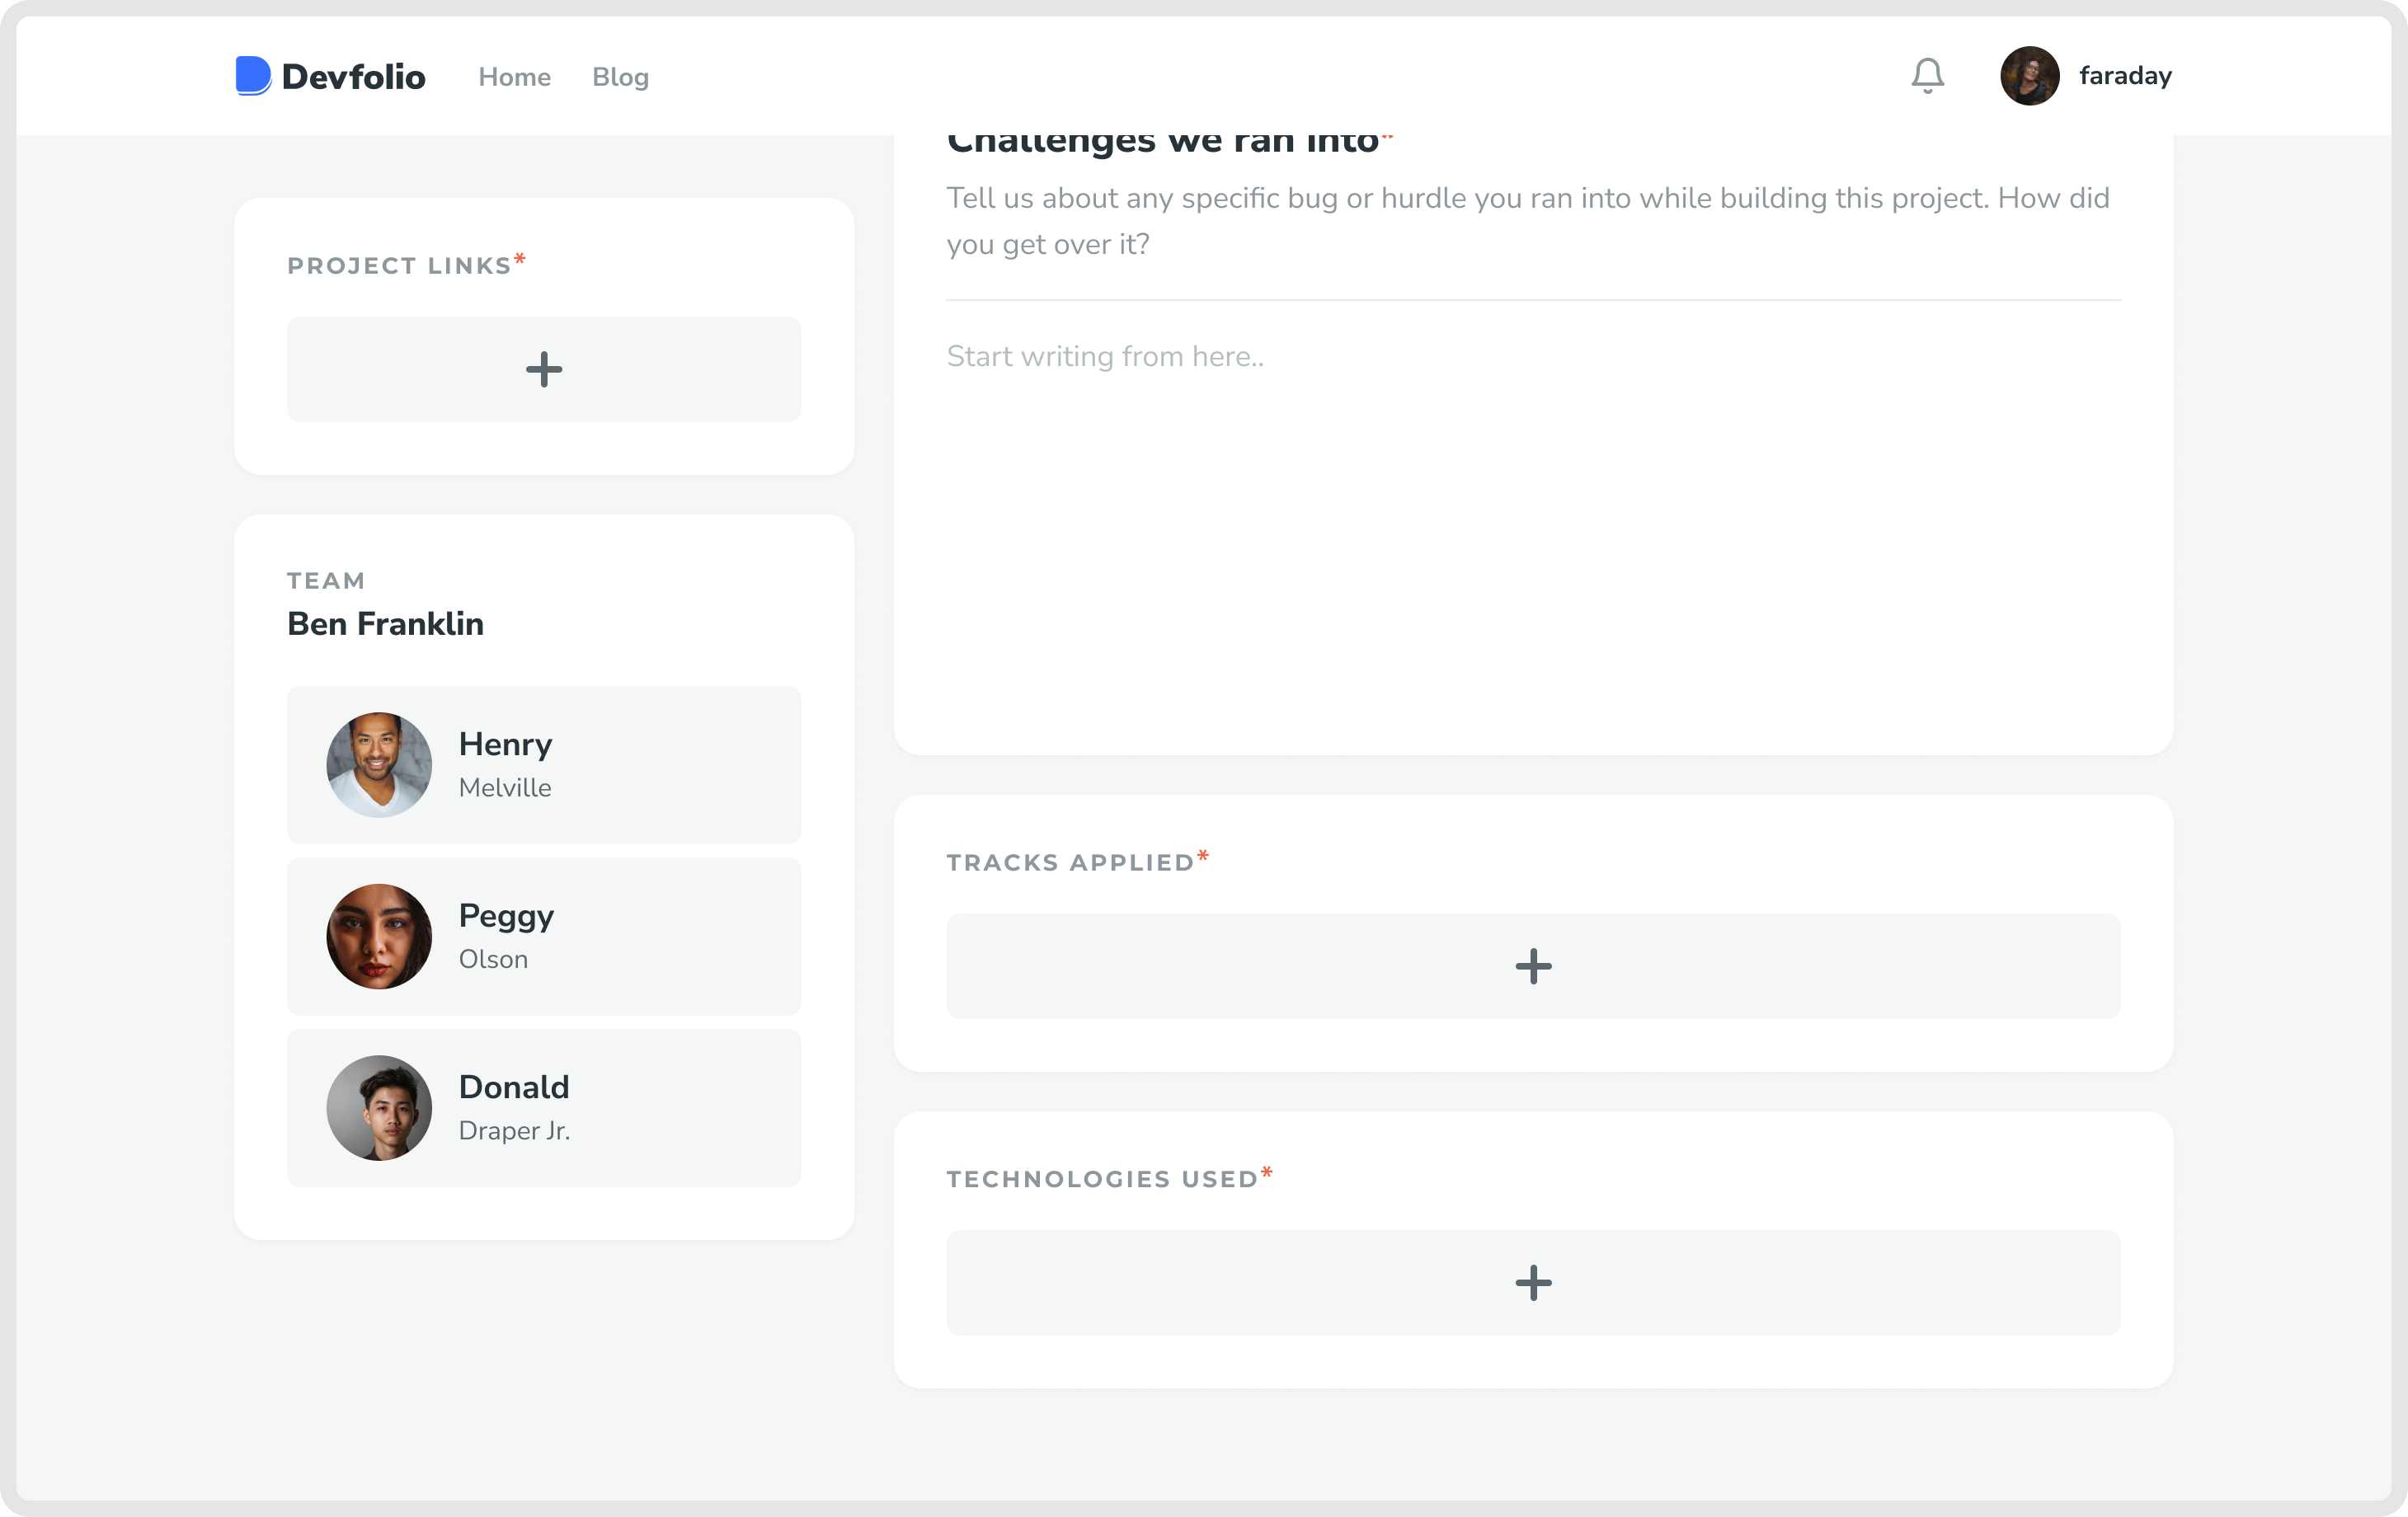Go to the Home nav item

[x=514, y=77]
